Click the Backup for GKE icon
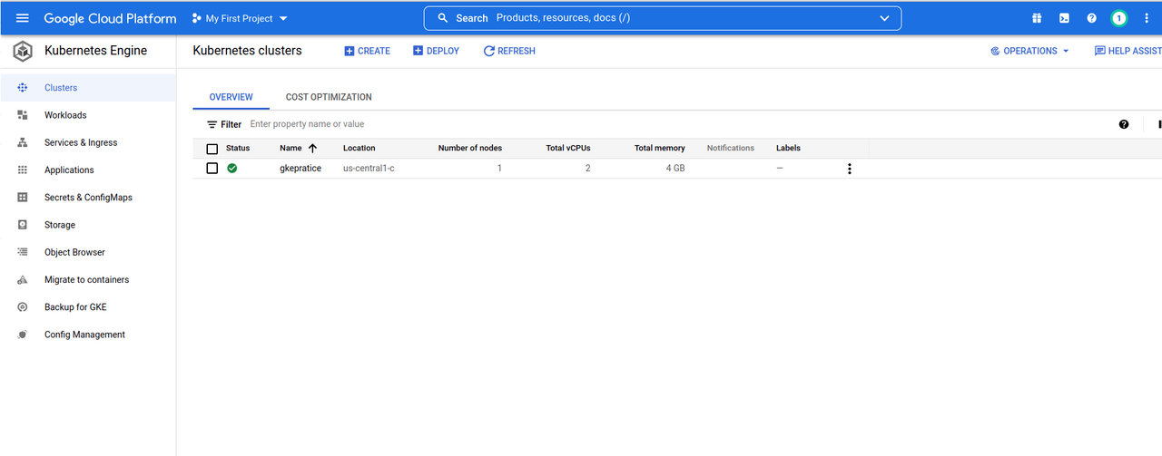Viewport: 1162px width, 456px height. pos(23,307)
